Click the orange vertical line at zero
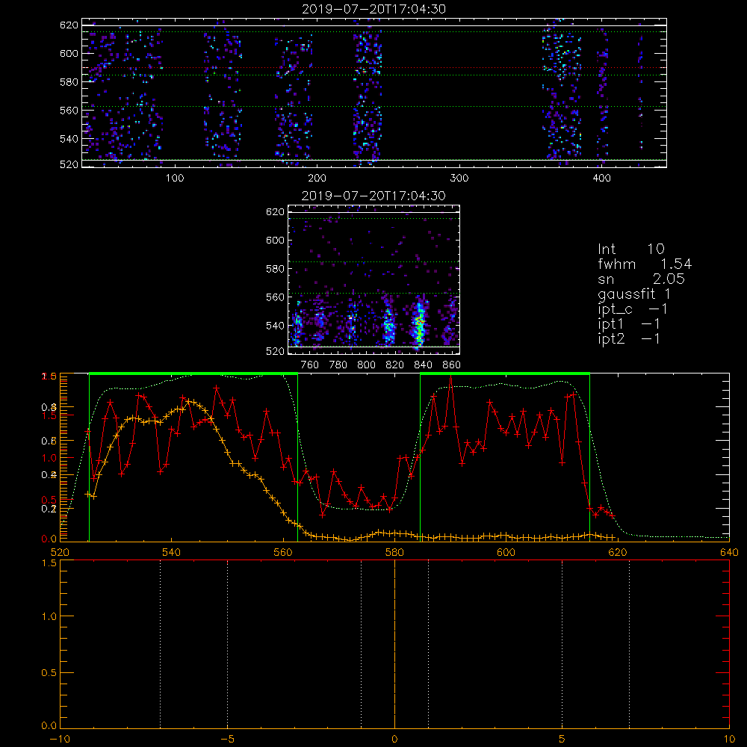This screenshot has width=747, height=747. coord(394,644)
